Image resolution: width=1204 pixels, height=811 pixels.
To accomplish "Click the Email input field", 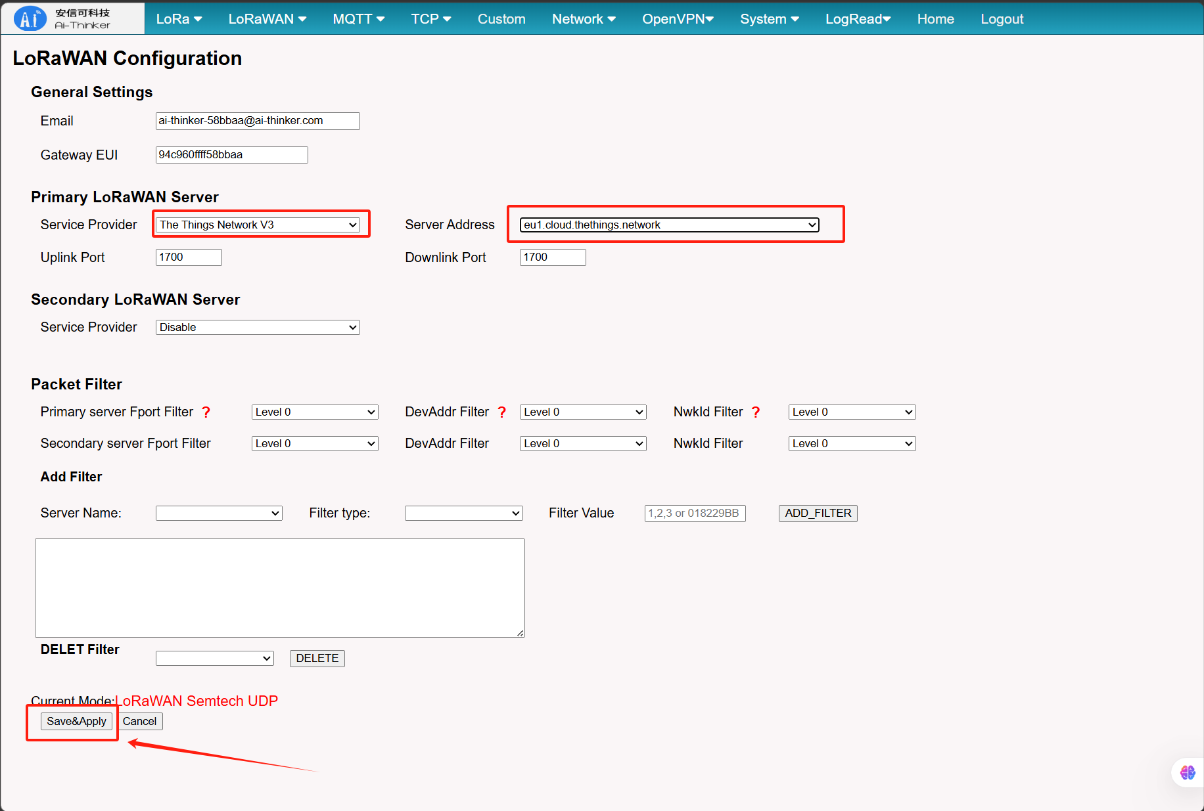I will (258, 121).
